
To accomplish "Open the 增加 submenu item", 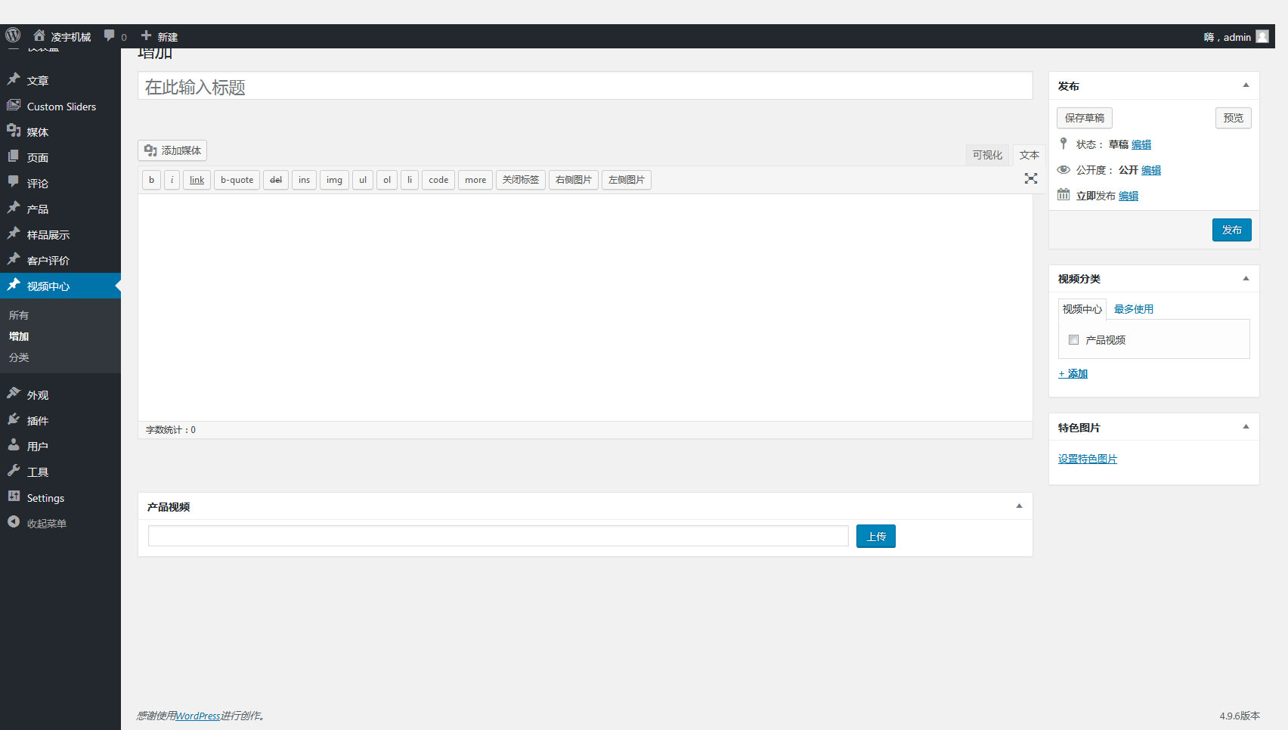I will (x=19, y=336).
